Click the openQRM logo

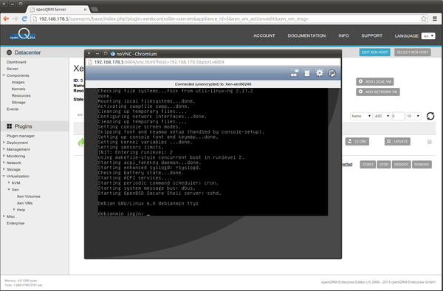click(23, 35)
